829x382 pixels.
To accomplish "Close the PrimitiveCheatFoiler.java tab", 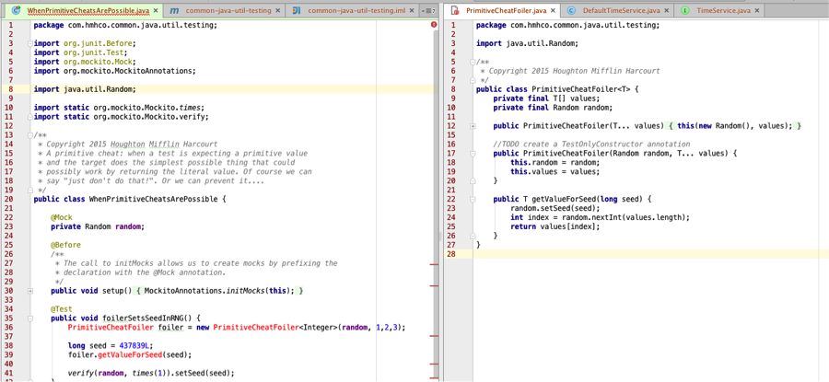I will coord(553,10).
